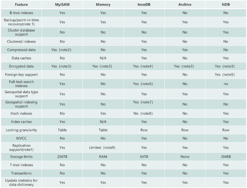Click the NDB column header
The height and width of the screenshot is (188, 247).
tap(226, 5)
